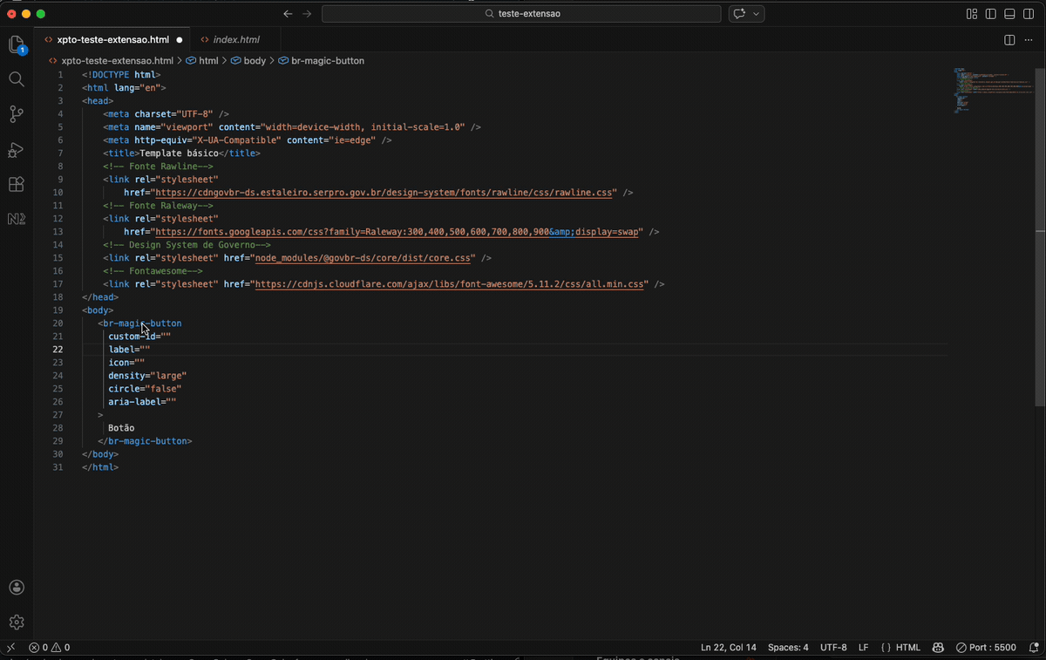
Task: Go back with the left arrow in the title bar
Action: point(288,14)
